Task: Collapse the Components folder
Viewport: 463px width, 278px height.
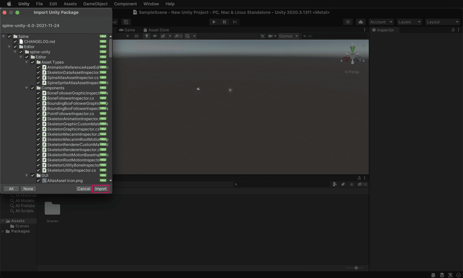Action: (x=27, y=87)
